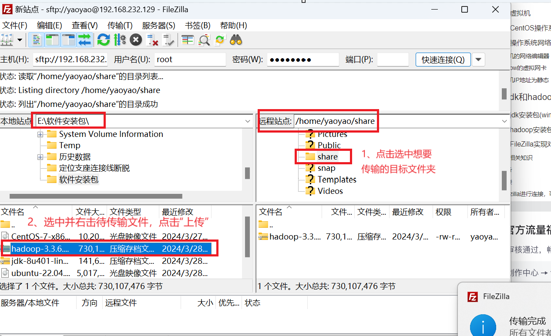Refresh the file and folder listings

[104, 40]
